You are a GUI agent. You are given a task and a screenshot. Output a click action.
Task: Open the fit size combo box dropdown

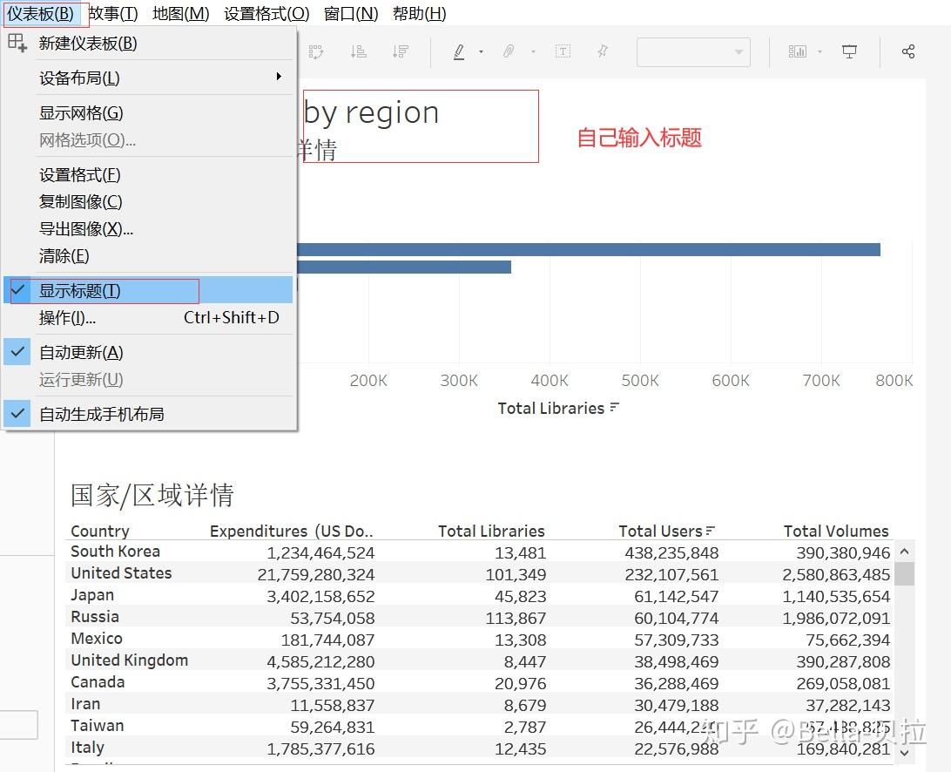pos(739,51)
